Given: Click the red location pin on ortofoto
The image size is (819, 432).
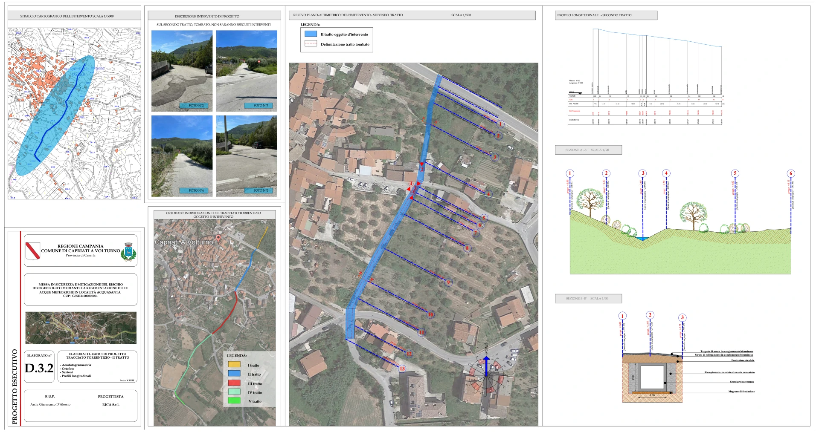Looking at the screenshot, I should pyautogui.click(x=218, y=238).
